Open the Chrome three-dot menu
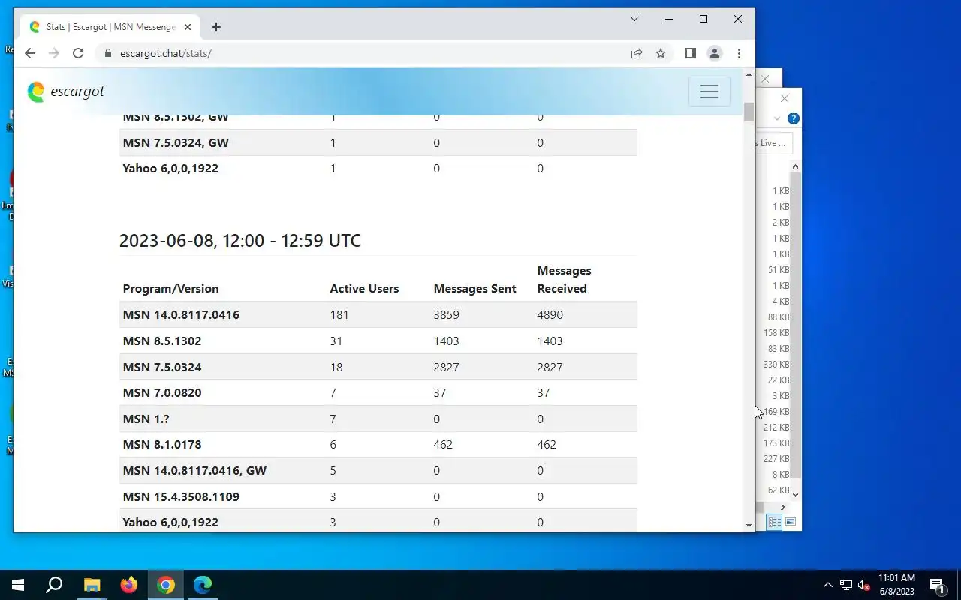 tap(739, 53)
